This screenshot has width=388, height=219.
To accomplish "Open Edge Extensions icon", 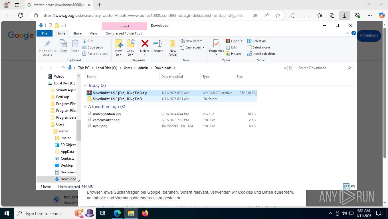I will coord(293,15).
